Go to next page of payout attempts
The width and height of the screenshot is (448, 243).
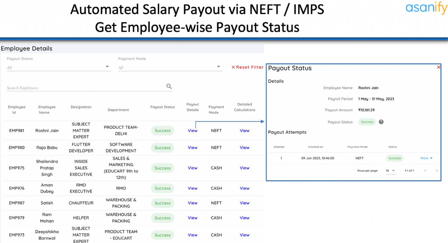(x=437, y=171)
